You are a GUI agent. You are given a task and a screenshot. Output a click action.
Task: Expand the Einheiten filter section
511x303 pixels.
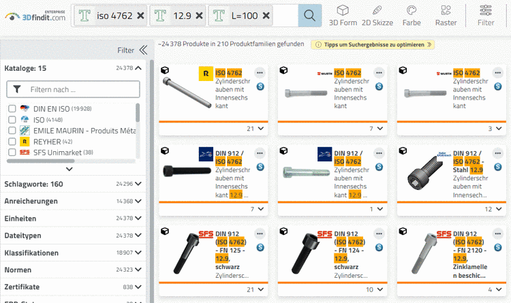pyautogui.click(x=138, y=219)
